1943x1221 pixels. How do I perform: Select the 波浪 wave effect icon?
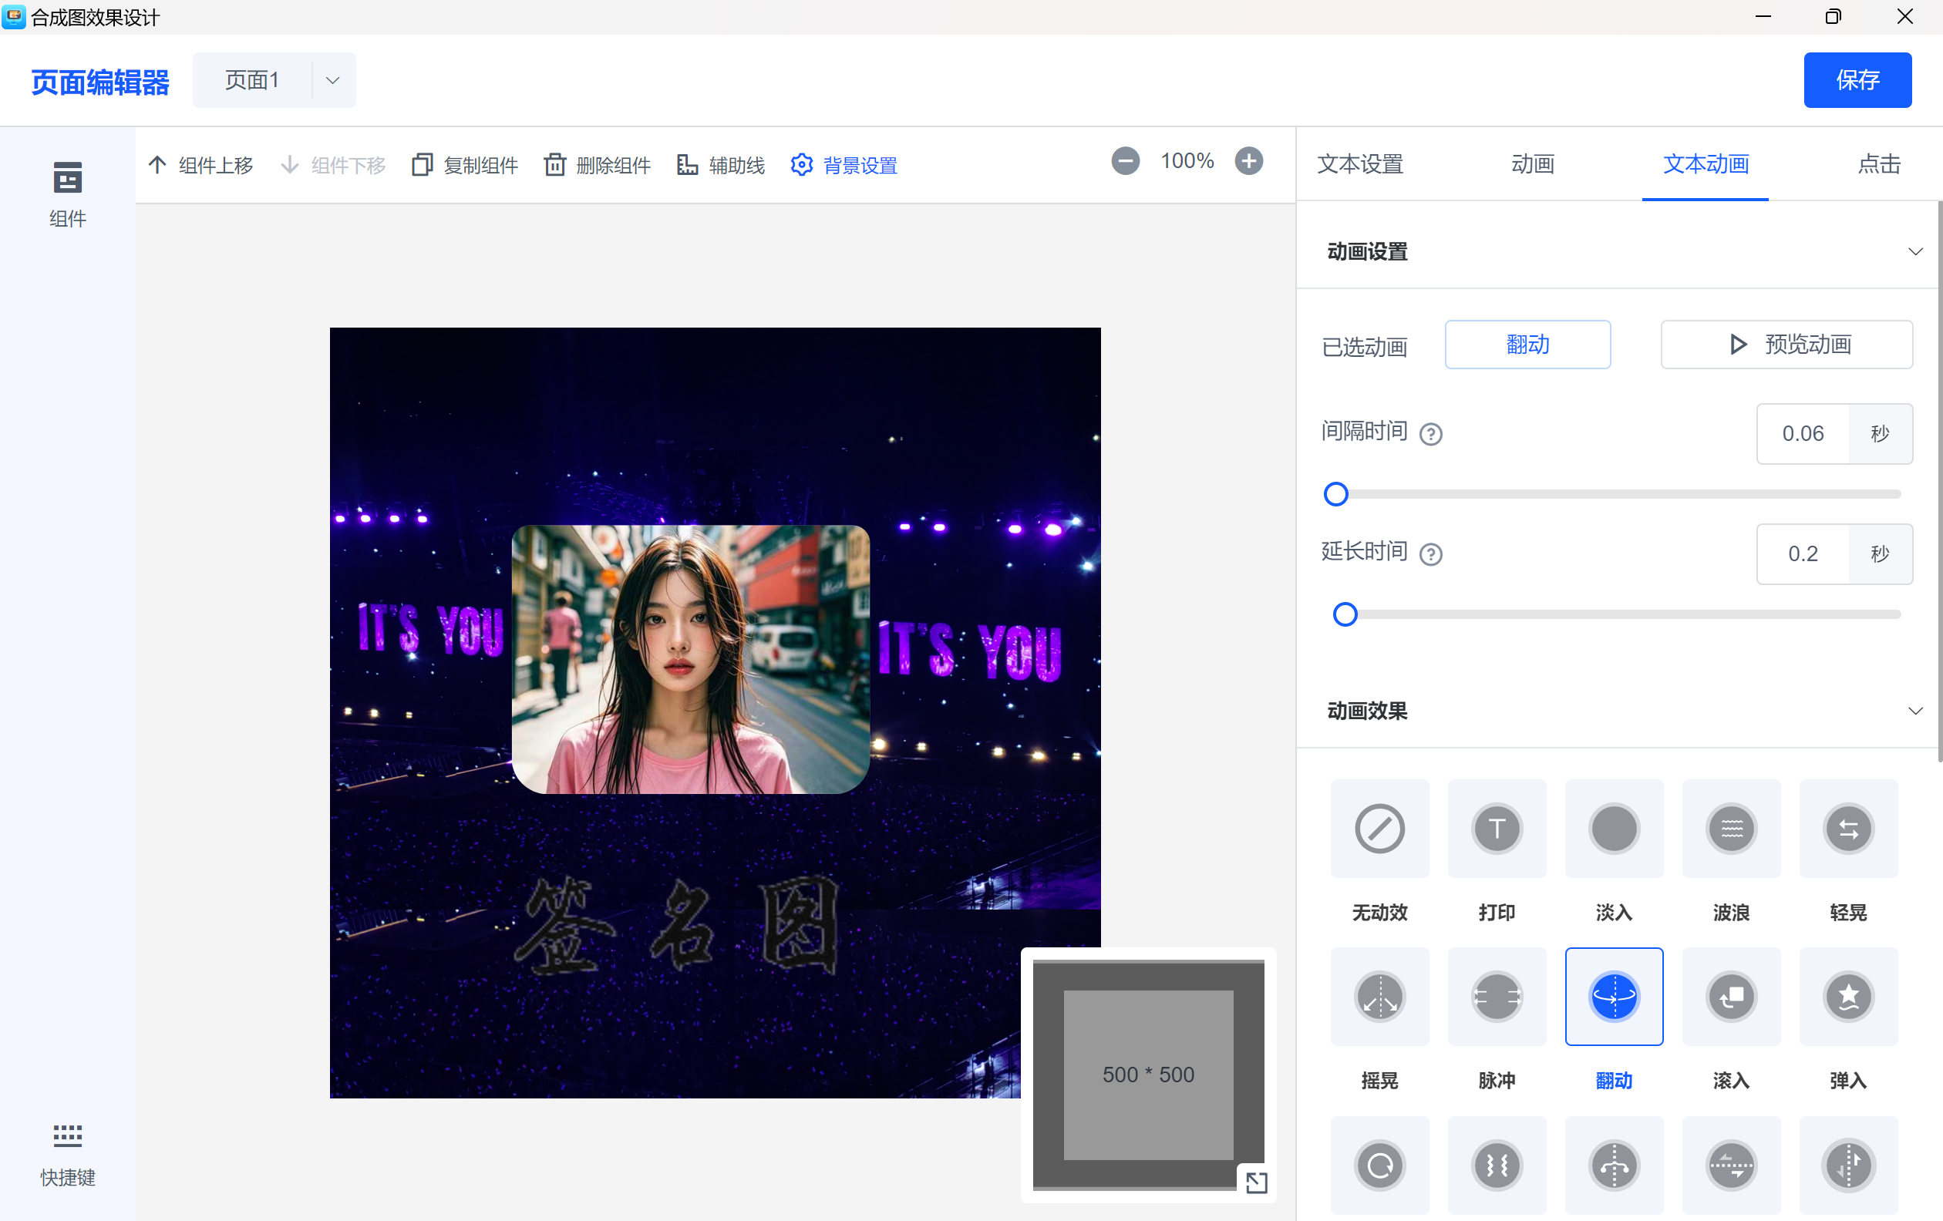coord(1732,828)
